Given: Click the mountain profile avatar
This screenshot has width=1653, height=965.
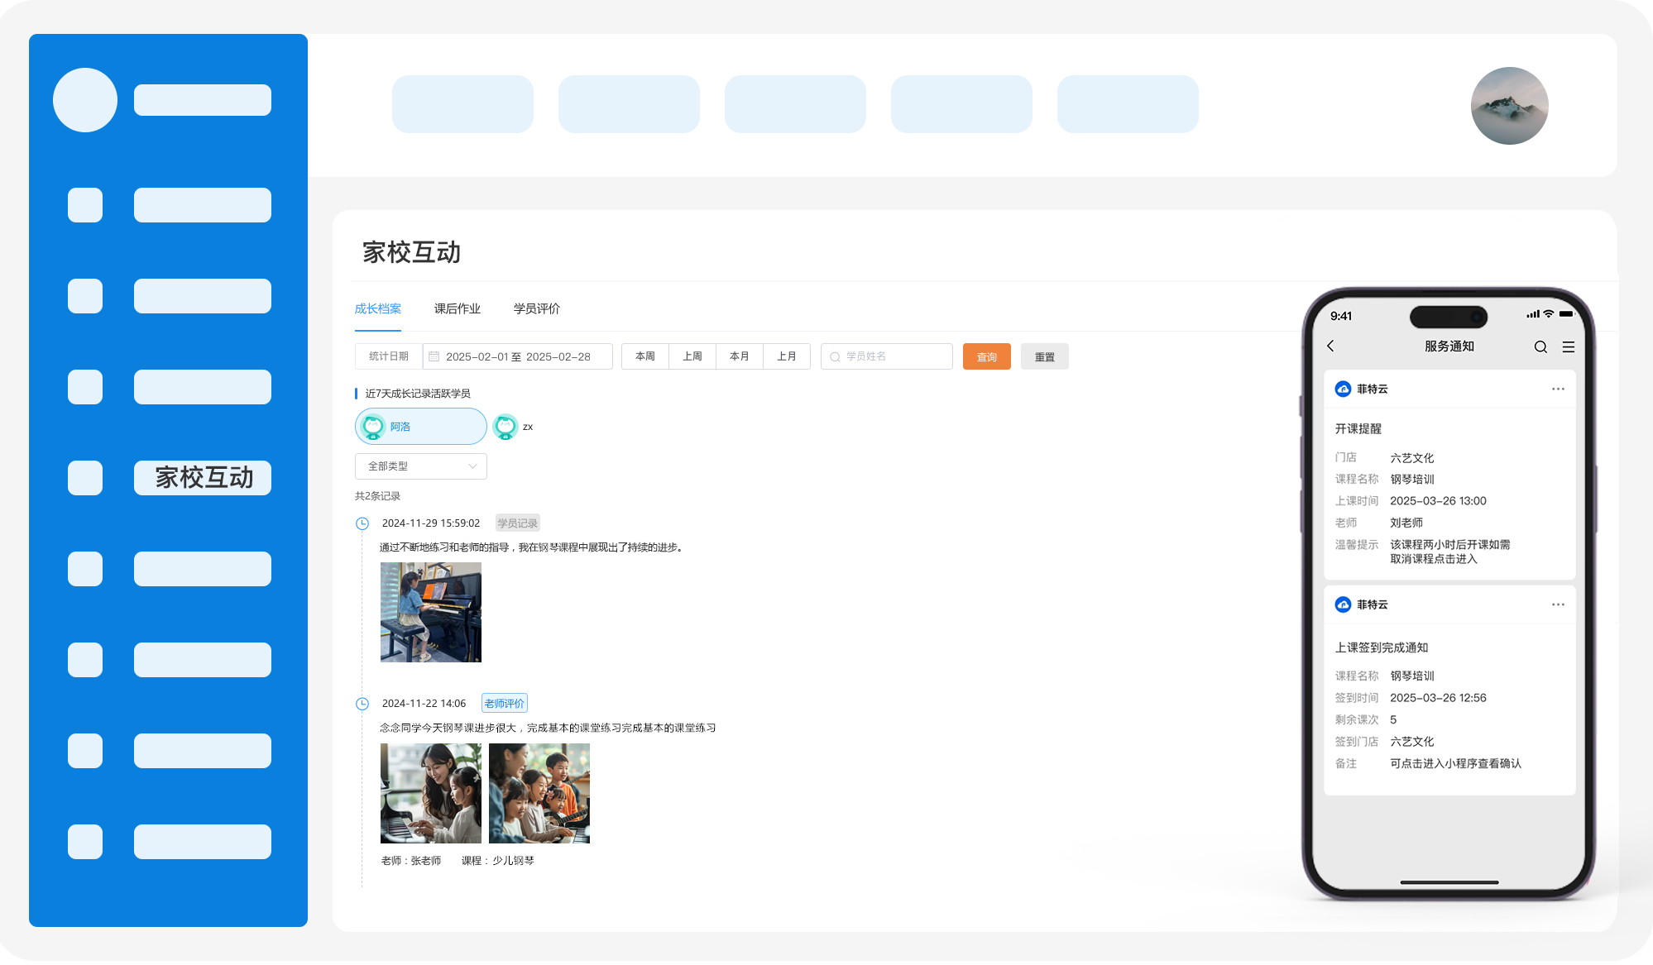Looking at the screenshot, I should 1509,106.
